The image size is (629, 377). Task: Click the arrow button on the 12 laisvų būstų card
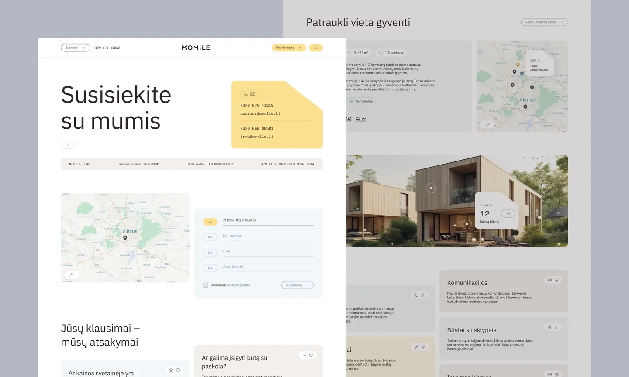pos(508,213)
